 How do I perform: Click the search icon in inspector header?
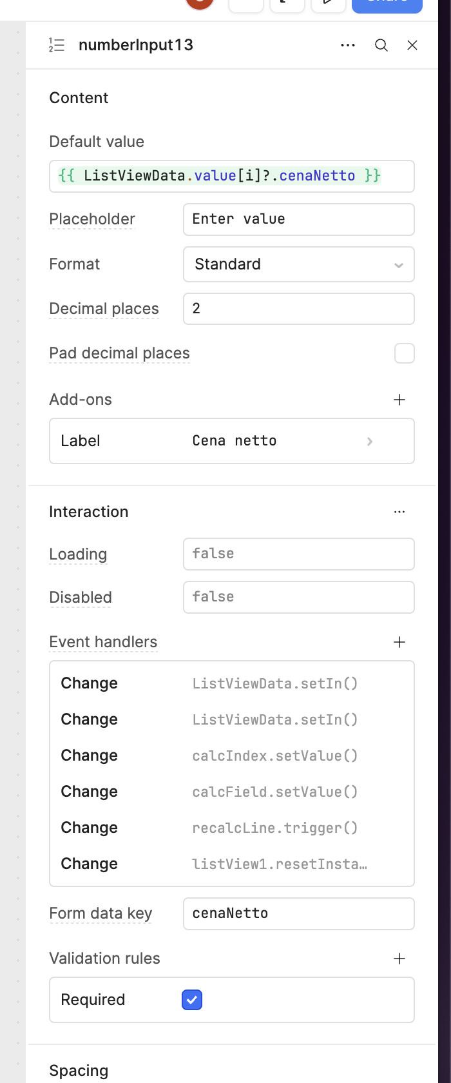pos(381,45)
